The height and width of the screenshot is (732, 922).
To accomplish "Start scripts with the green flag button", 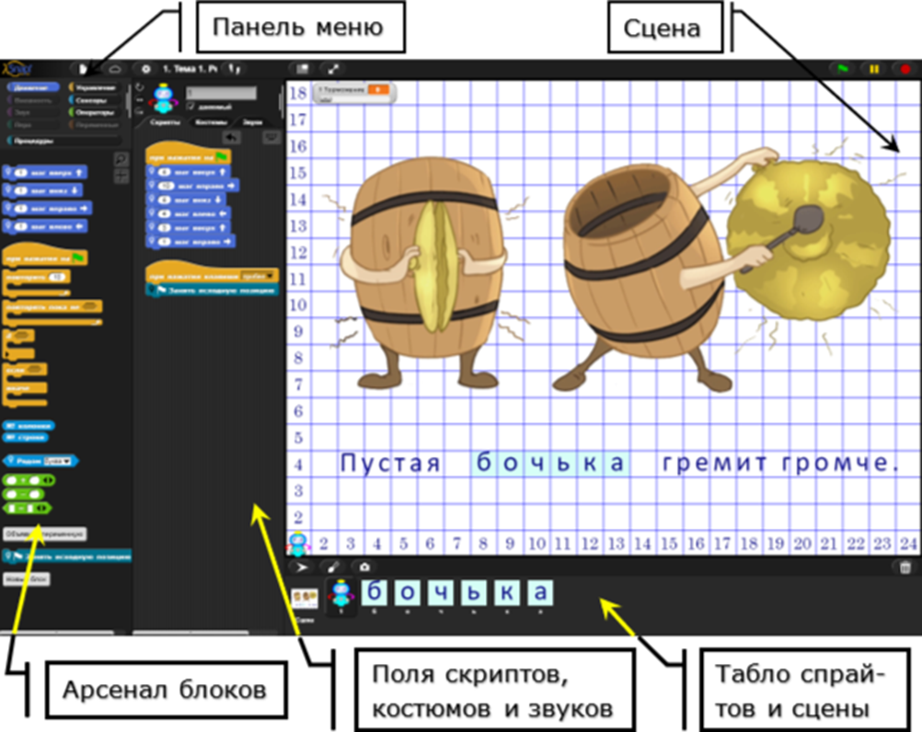I will [843, 69].
